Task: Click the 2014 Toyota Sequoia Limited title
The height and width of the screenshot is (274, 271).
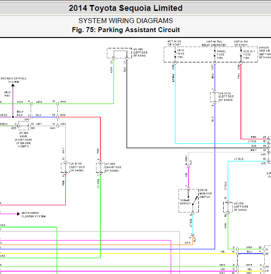Action: click(126, 8)
